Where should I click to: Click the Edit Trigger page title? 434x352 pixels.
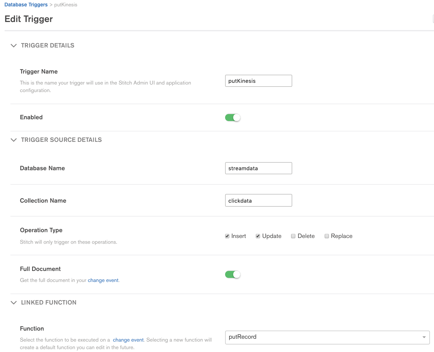[29, 19]
